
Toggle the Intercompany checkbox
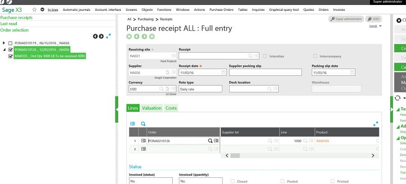pos(315,56)
